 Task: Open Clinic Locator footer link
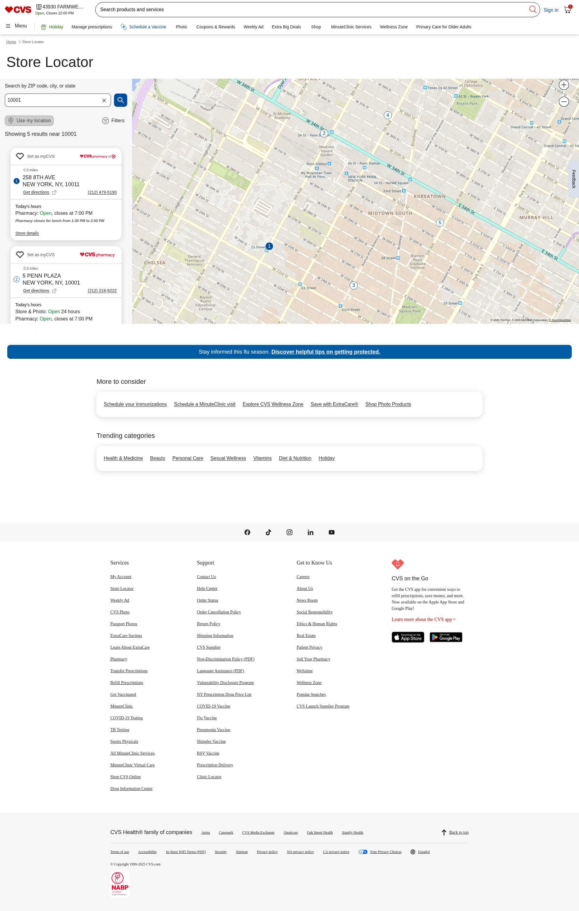pos(209,777)
